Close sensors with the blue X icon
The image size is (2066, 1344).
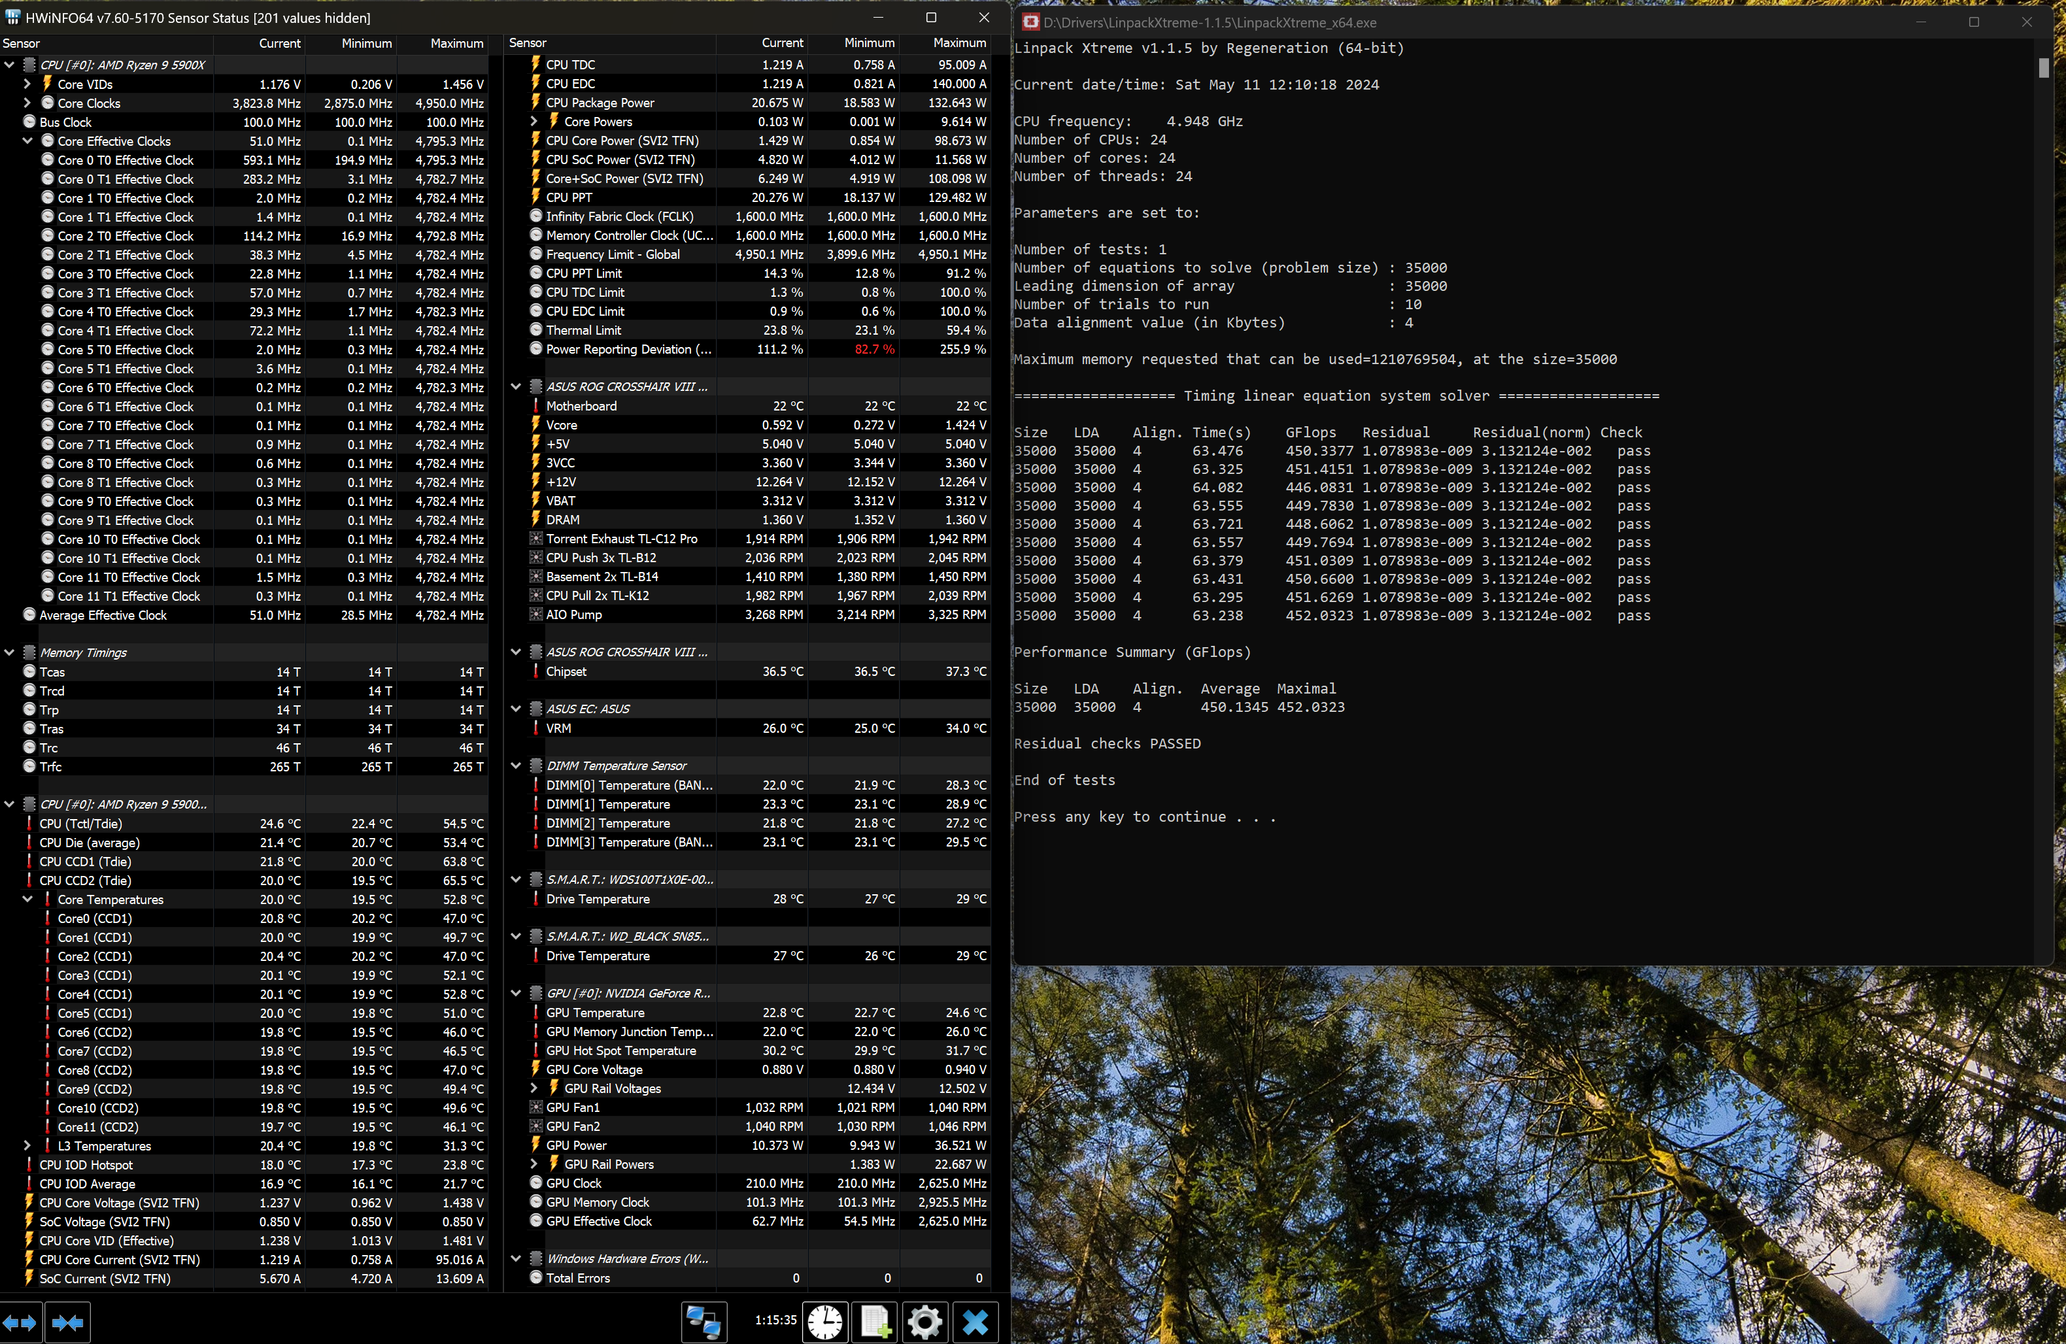[975, 1322]
